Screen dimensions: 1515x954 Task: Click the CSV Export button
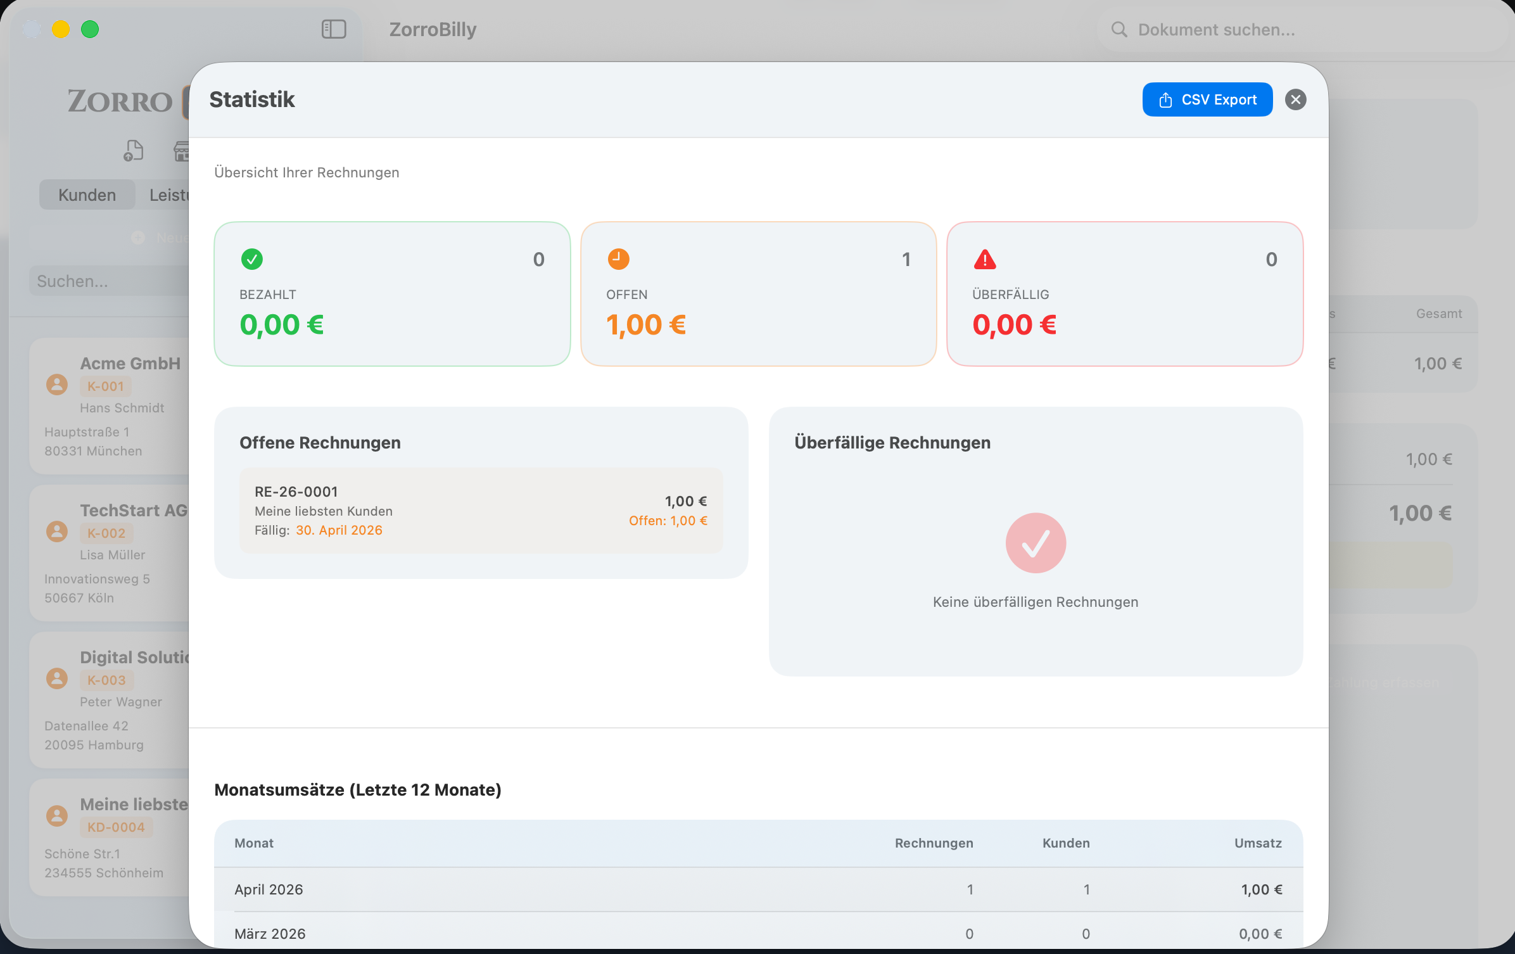(1207, 99)
